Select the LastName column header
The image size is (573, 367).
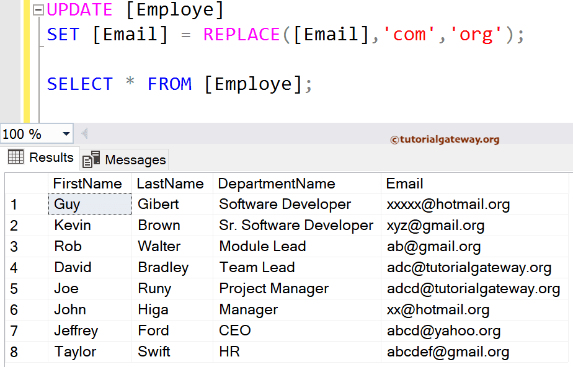tap(171, 183)
